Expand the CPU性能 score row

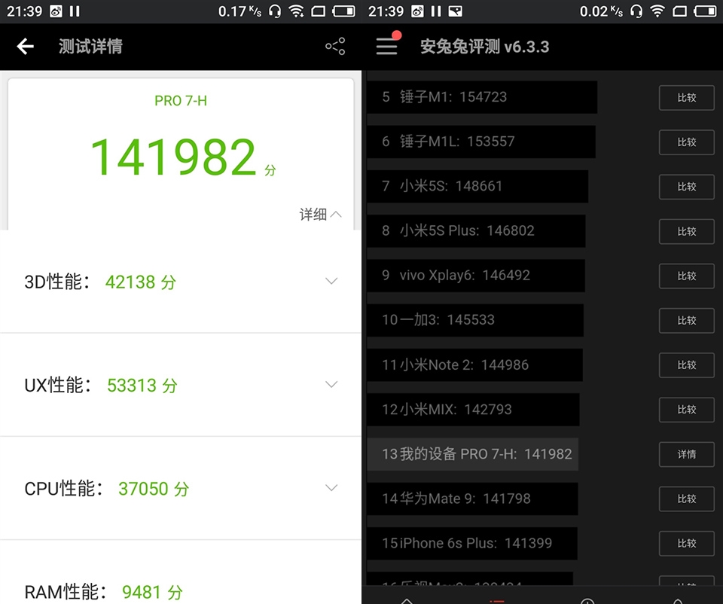331,487
